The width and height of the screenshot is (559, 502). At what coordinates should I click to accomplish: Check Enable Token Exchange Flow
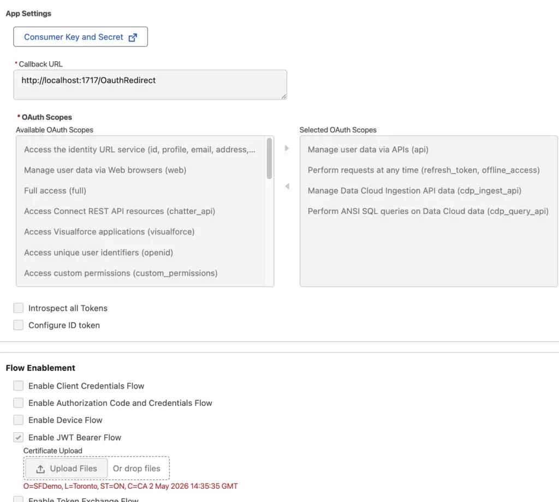tap(18, 499)
